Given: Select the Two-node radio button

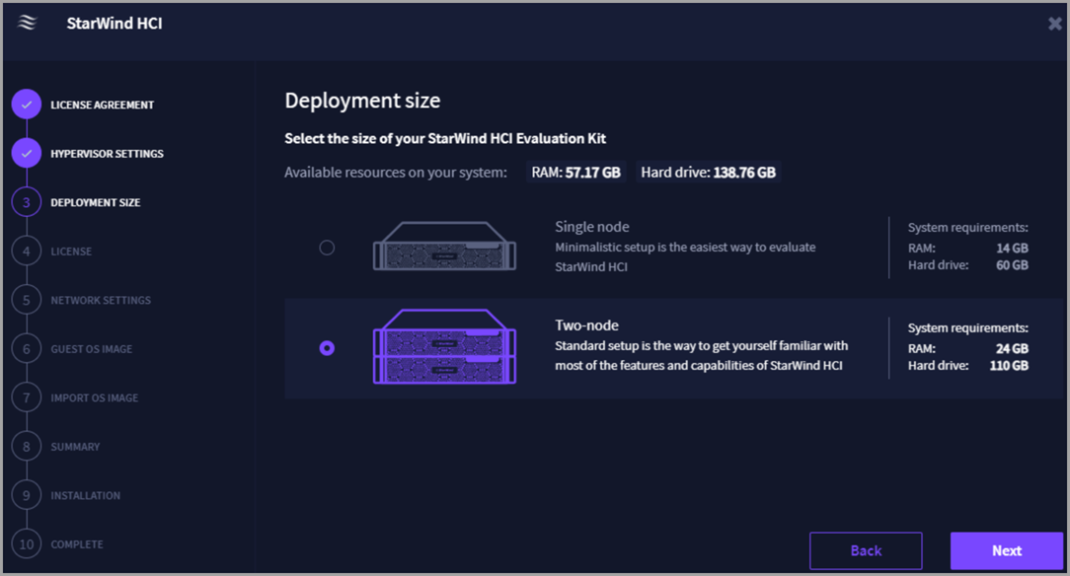Looking at the screenshot, I should pos(327,348).
